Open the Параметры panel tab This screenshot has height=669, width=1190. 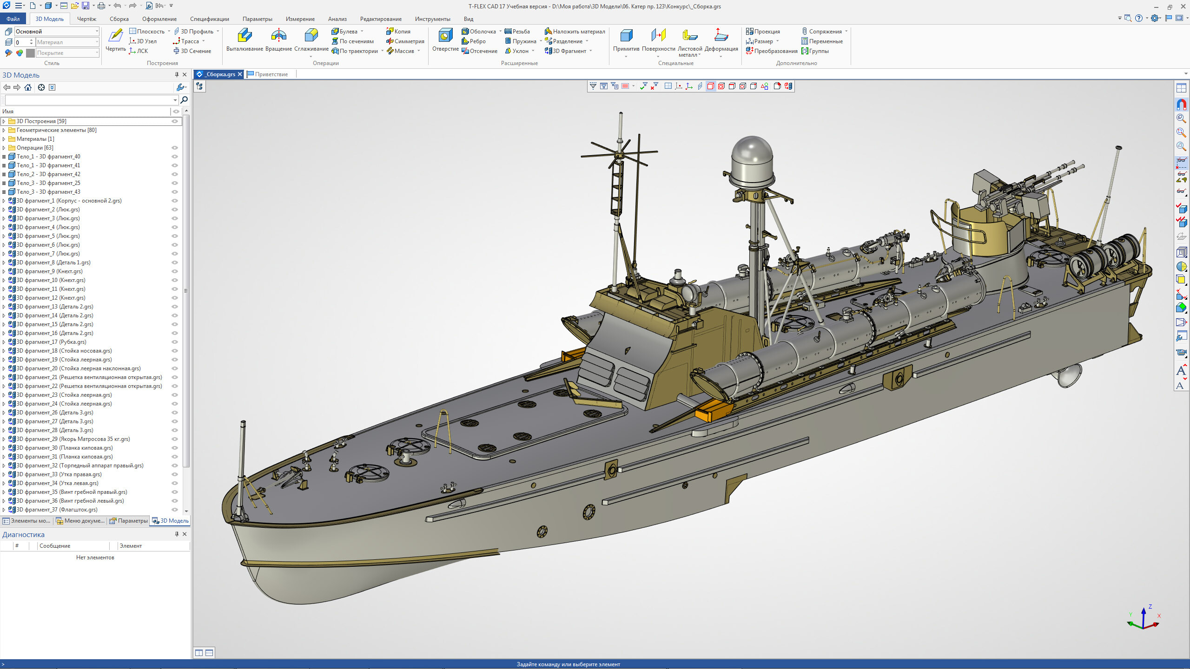pos(129,521)
